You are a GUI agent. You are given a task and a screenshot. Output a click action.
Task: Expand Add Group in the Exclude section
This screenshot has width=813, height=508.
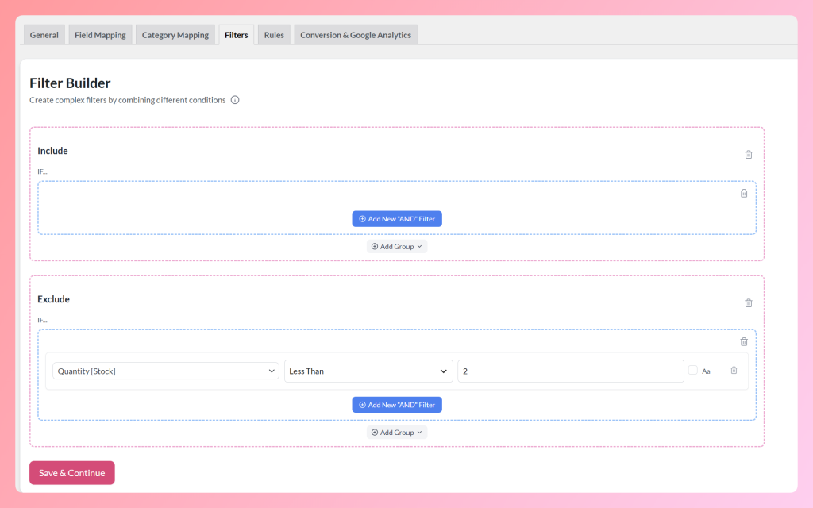(397, 433)
